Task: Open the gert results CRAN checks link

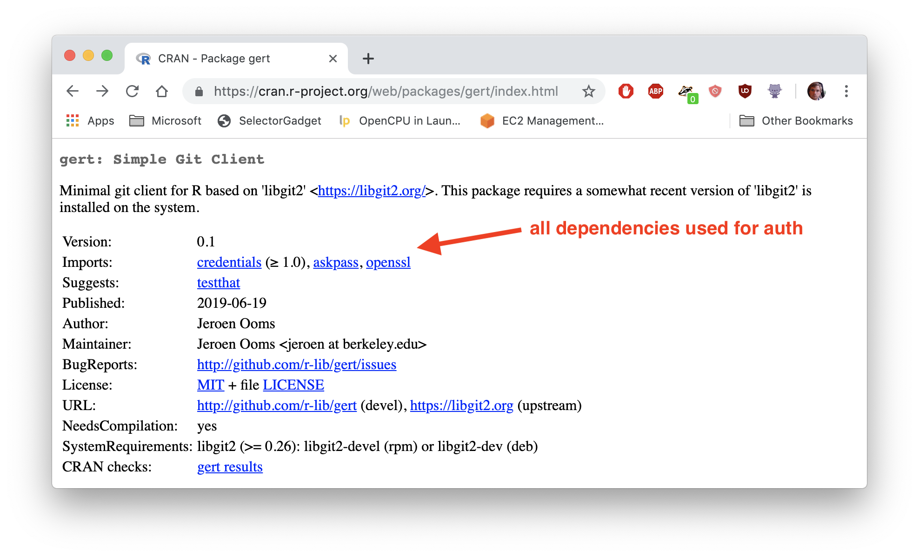Action: (x=230, y=467)
